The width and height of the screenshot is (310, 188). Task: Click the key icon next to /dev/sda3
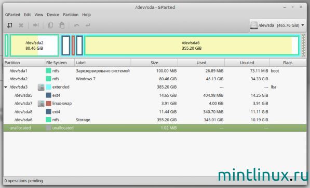41,87
